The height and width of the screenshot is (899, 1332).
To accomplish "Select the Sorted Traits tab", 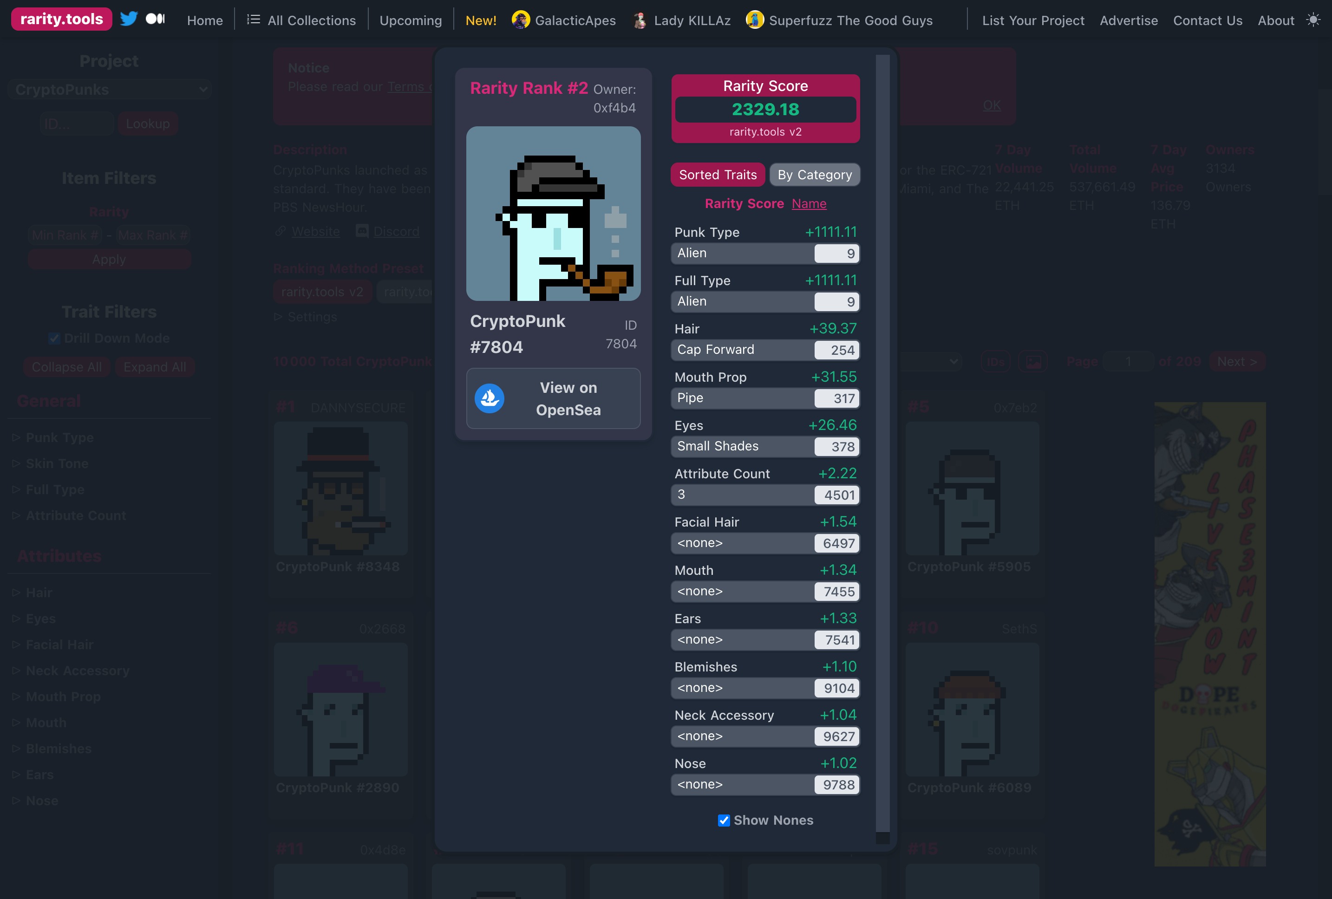I will pos(718,175).
